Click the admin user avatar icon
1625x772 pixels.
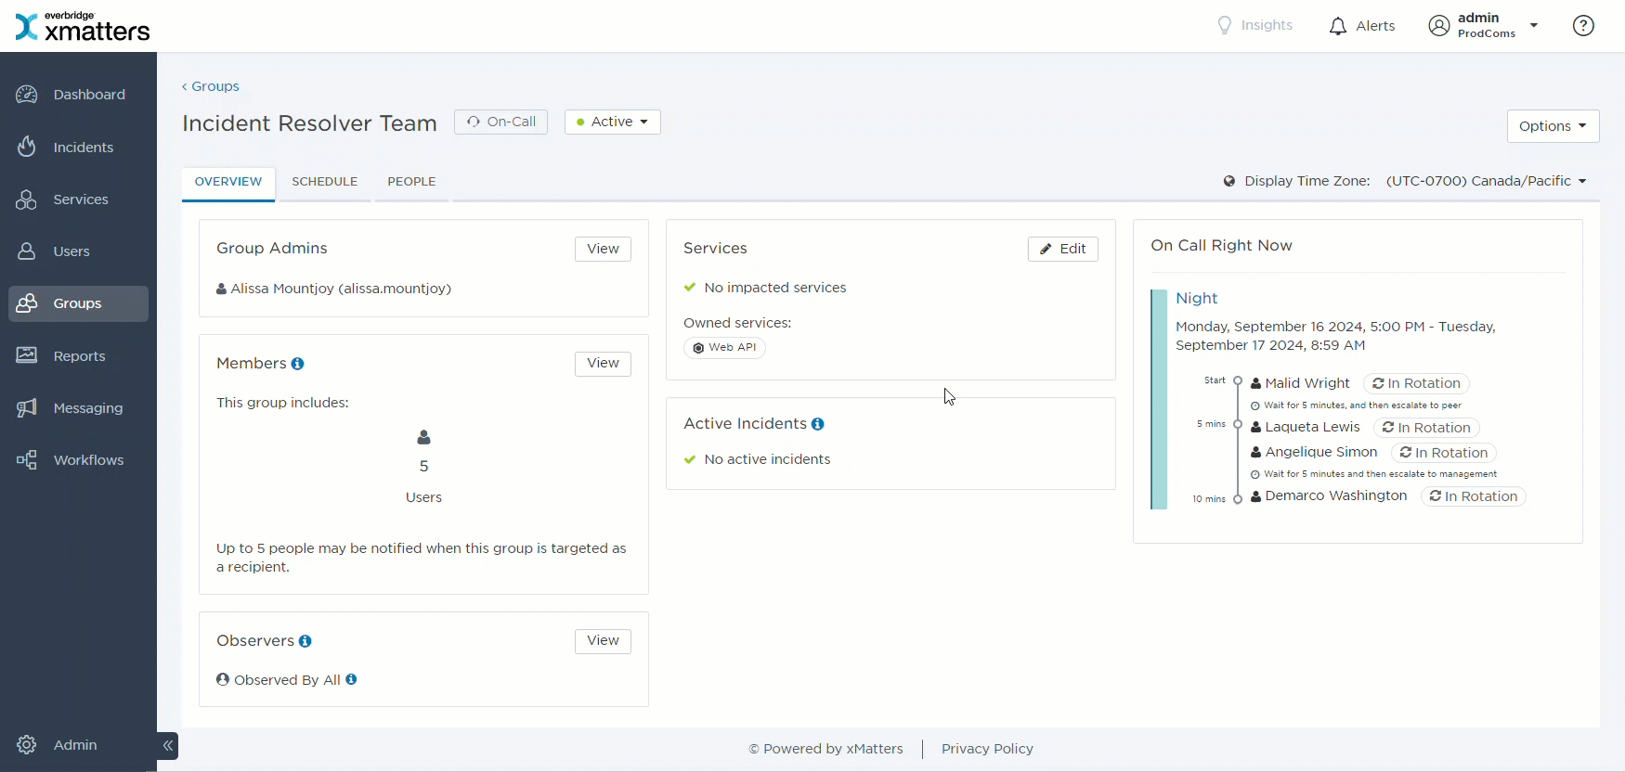point(1439,26)
